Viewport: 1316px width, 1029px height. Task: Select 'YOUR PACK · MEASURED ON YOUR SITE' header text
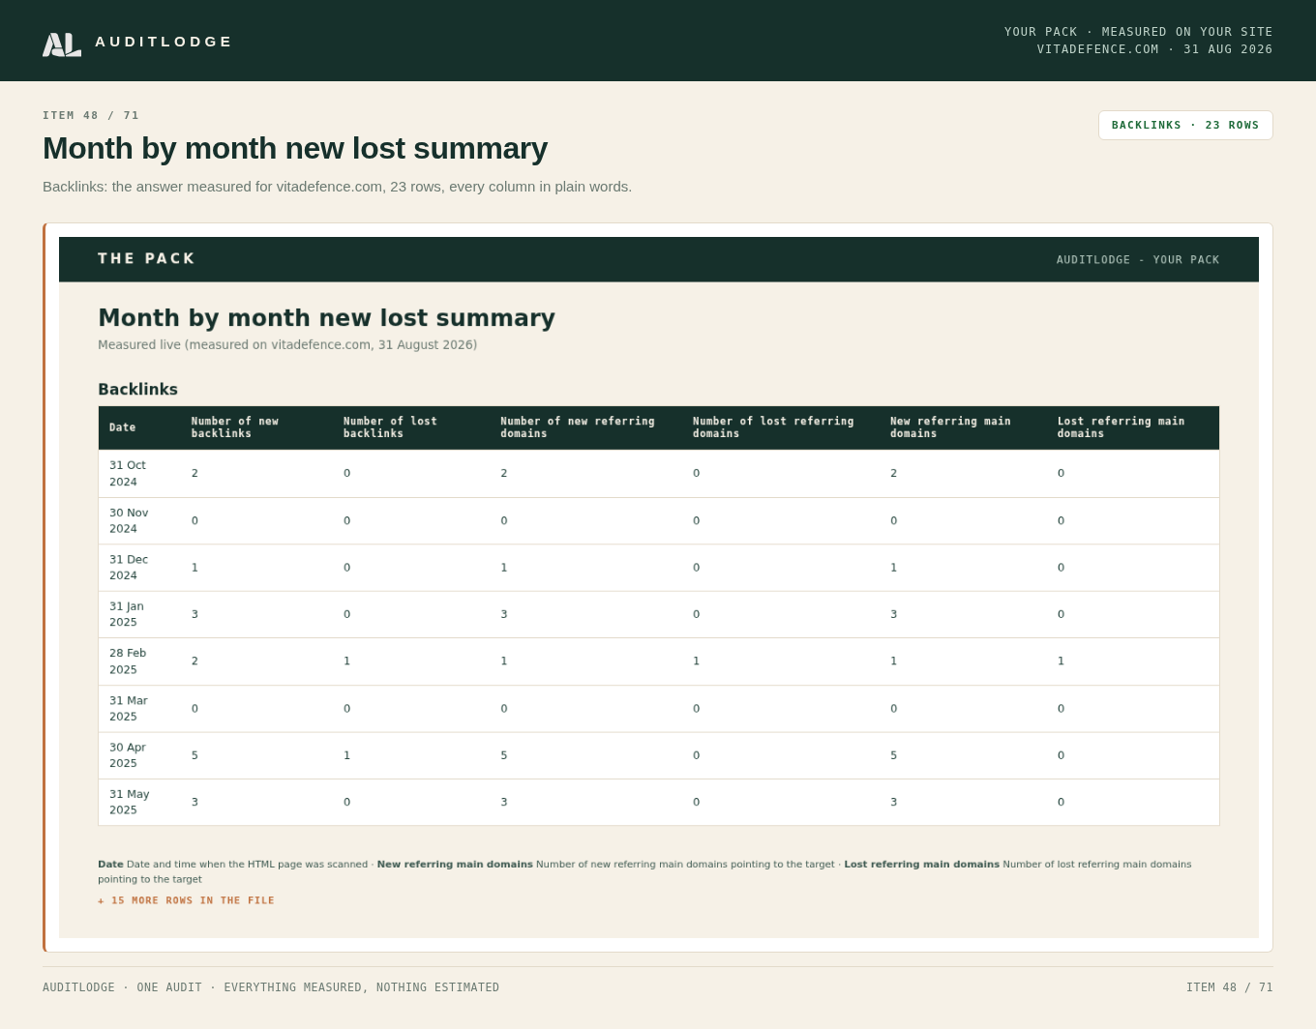click(1138, 32)
